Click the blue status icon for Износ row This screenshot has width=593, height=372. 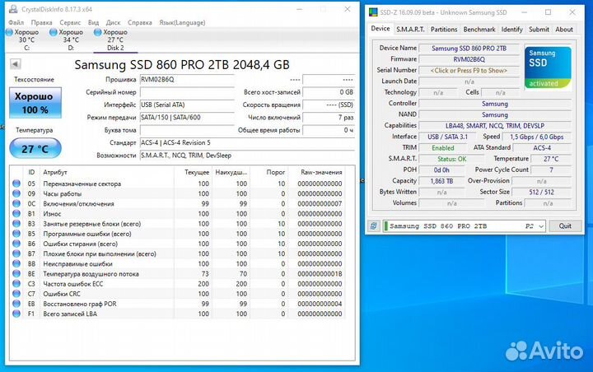coord(16,214)
